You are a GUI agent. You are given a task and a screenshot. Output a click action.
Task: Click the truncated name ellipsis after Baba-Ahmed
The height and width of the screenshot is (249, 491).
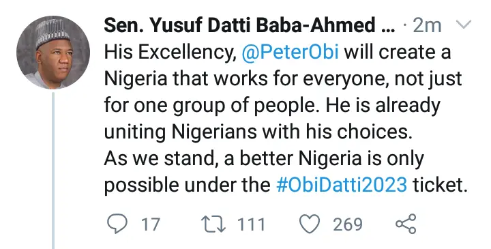[x=389, y=26]
